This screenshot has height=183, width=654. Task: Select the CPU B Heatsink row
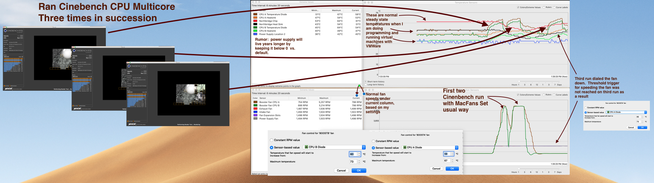tap(306, 31)
